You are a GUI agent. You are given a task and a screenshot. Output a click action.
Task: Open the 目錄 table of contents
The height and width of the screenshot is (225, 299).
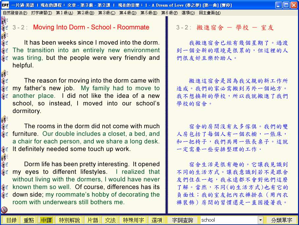11,220
